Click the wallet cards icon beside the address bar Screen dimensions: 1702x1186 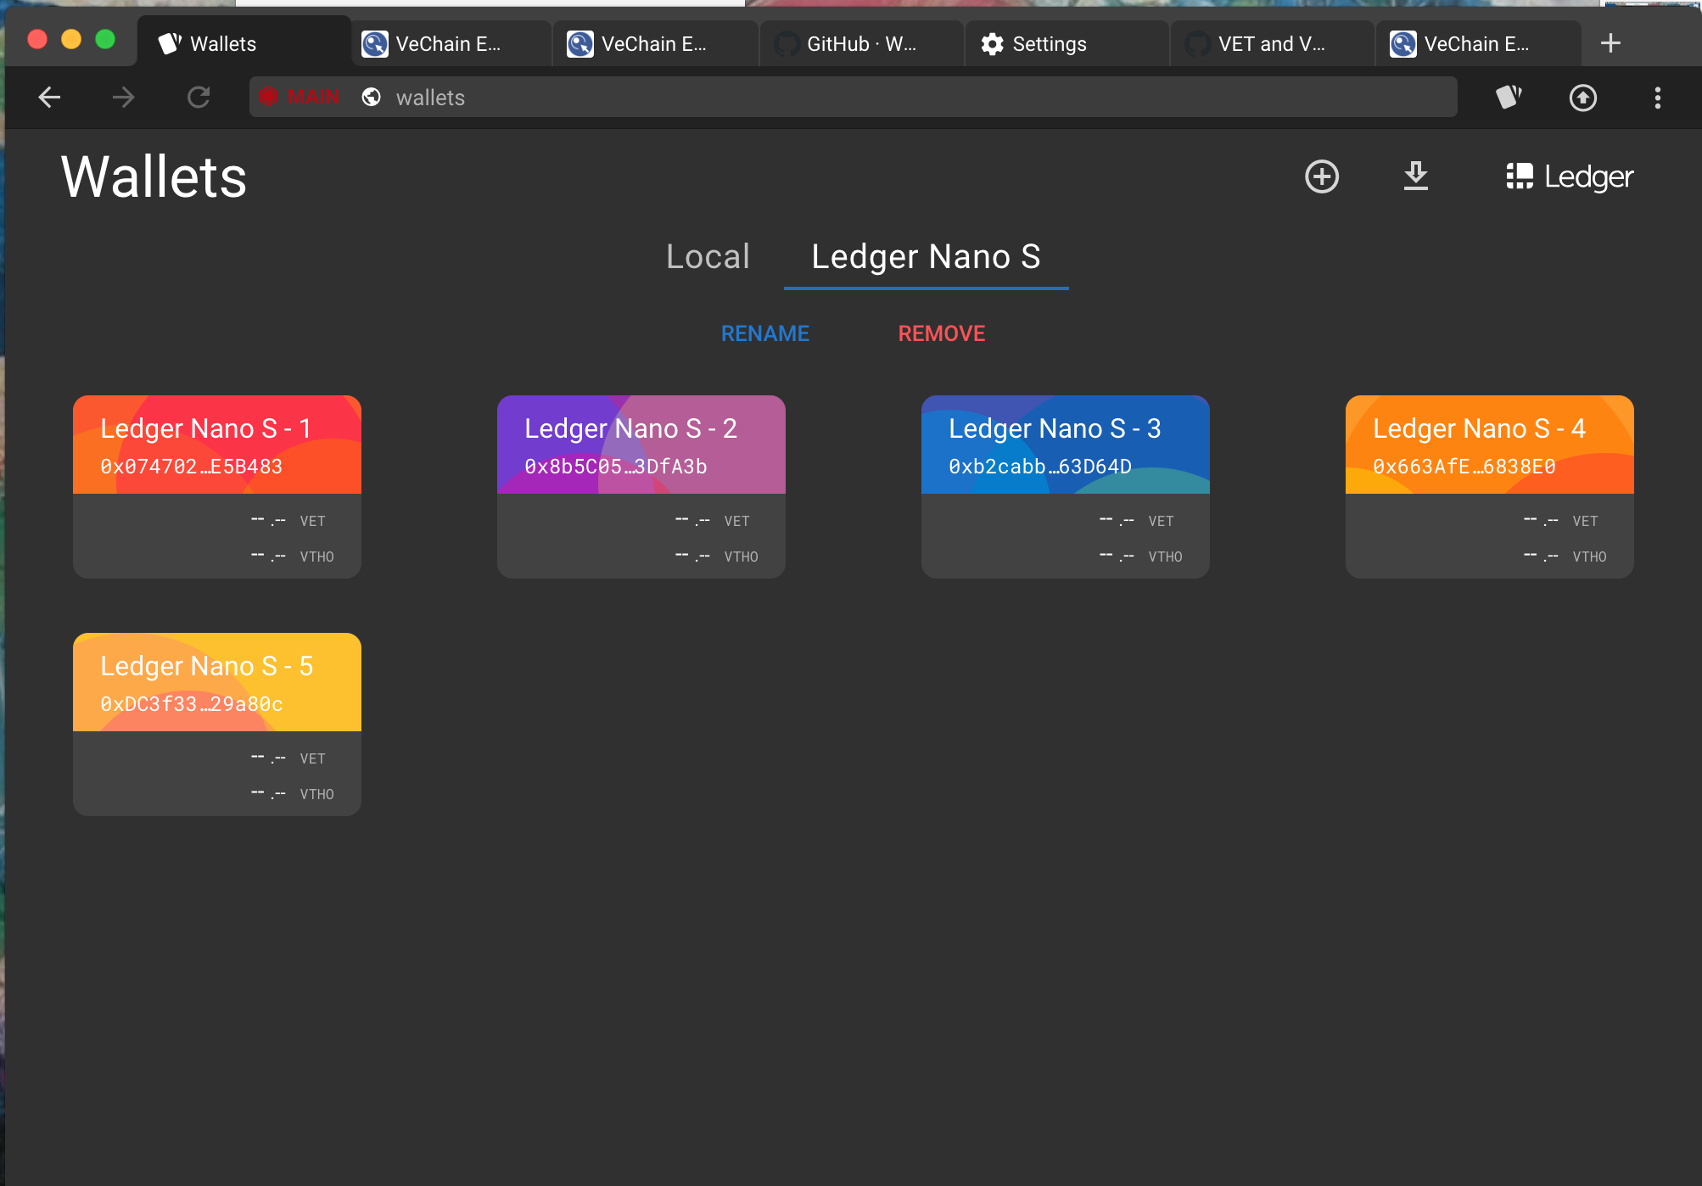click(x=1508, y=97)
